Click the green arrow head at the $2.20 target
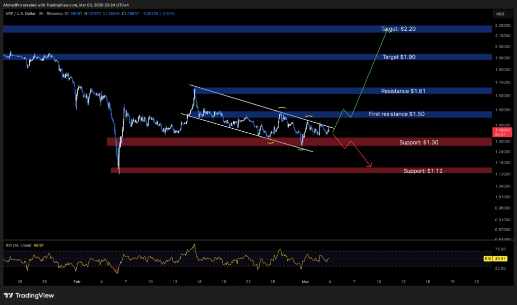 pyautogui.click(x=388, y=30)
